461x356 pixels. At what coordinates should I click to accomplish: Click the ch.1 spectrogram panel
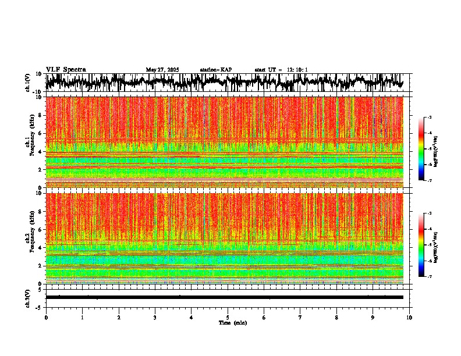(x=225, y=142)
